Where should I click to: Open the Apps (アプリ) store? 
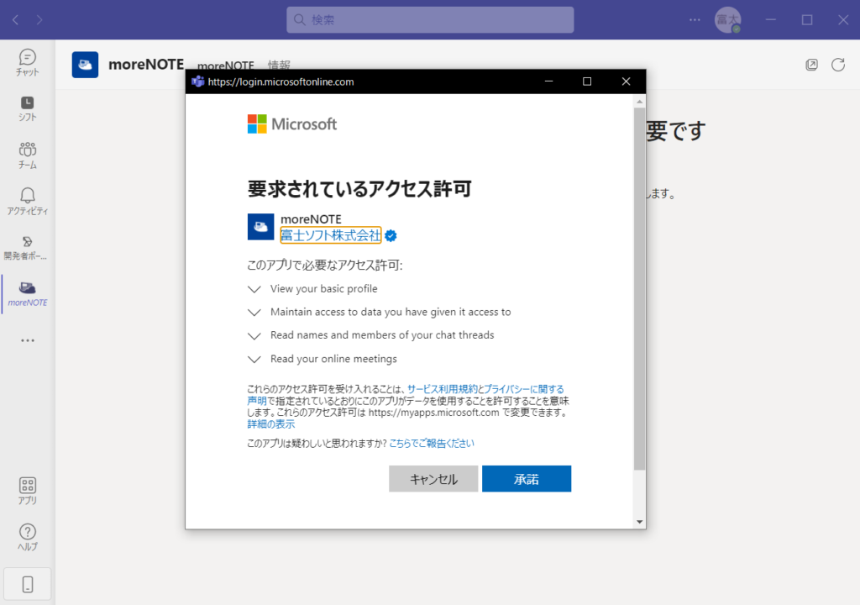[x=28, y=491]
